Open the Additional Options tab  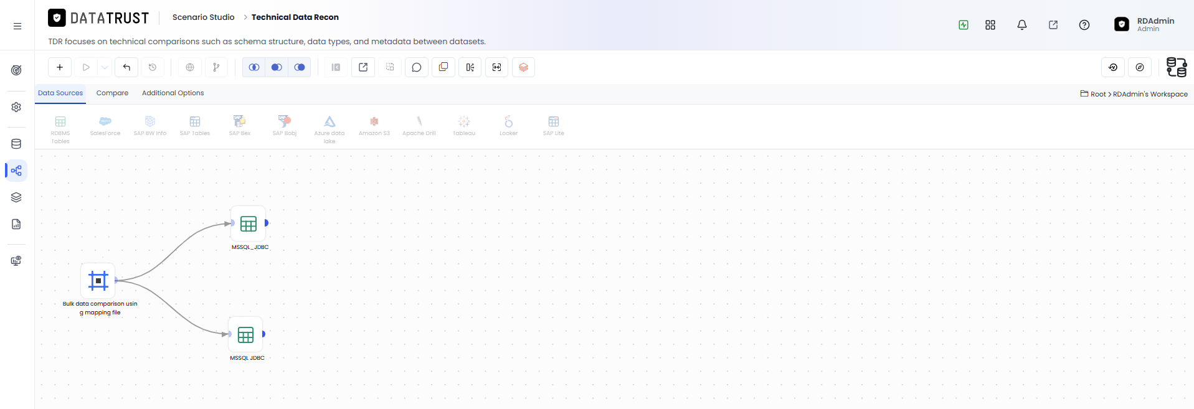173,93
